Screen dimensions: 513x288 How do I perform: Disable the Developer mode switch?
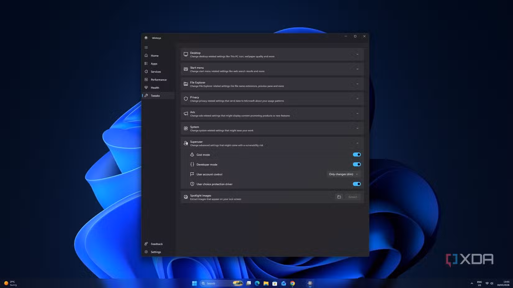(357, 164)
